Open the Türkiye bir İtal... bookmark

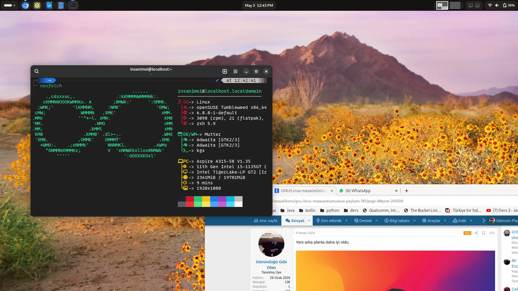point(464,210)
